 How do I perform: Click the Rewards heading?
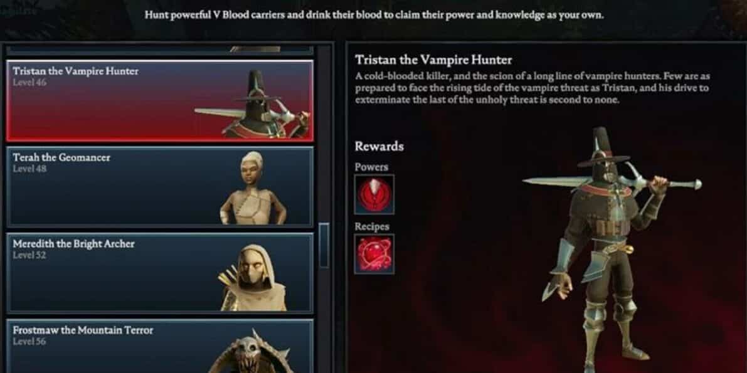[x=379, y=146]
